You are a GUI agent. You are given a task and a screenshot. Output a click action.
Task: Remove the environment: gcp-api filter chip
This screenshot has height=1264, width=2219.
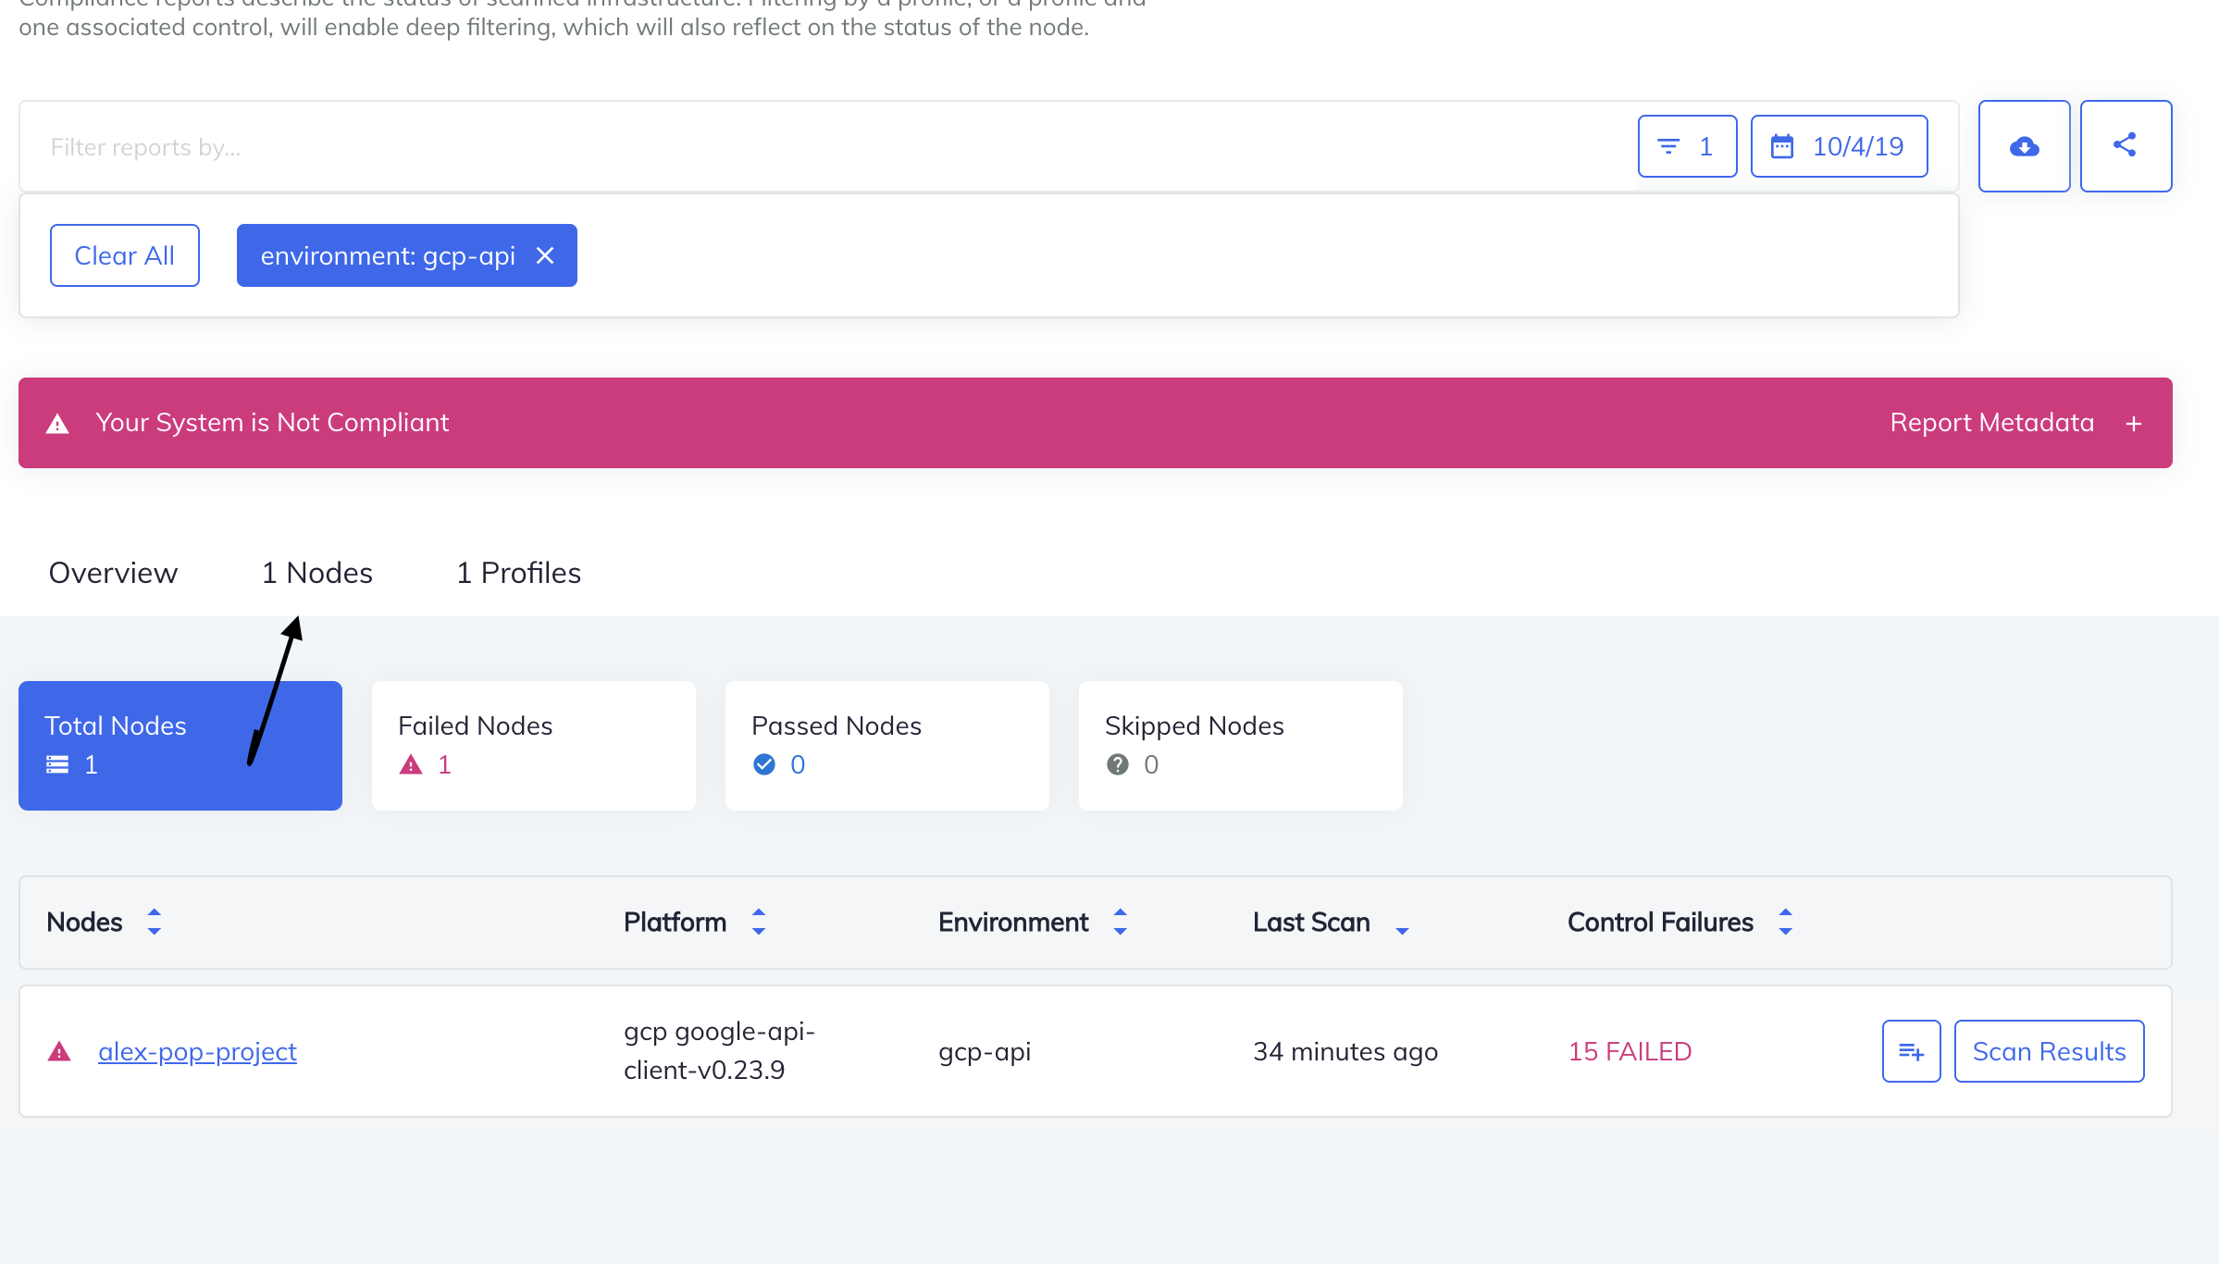[545, 255]
